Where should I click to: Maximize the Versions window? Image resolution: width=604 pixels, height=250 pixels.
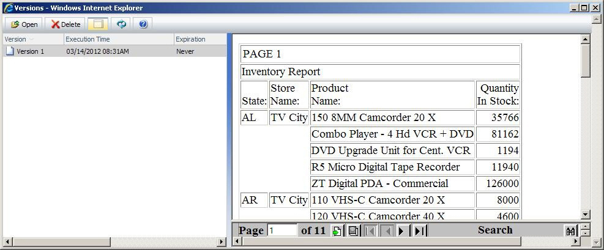[584, 8]
